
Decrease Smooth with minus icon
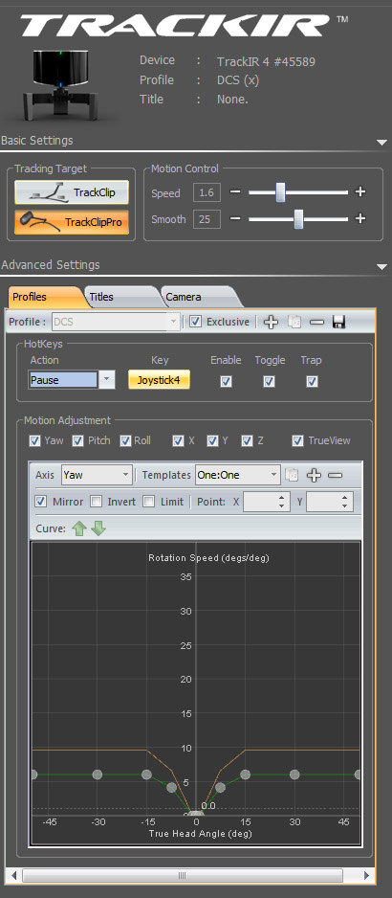click(x=235, y=219)
